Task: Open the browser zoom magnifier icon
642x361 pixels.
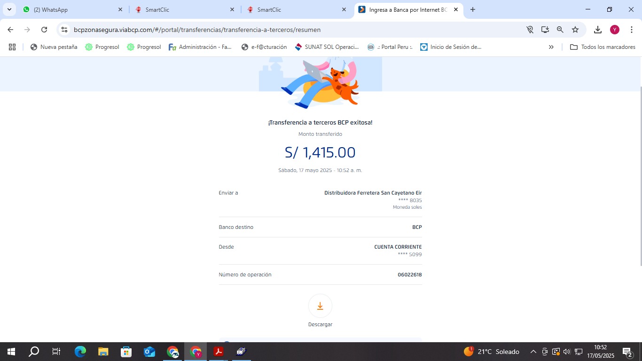Action: coord(560,30)
